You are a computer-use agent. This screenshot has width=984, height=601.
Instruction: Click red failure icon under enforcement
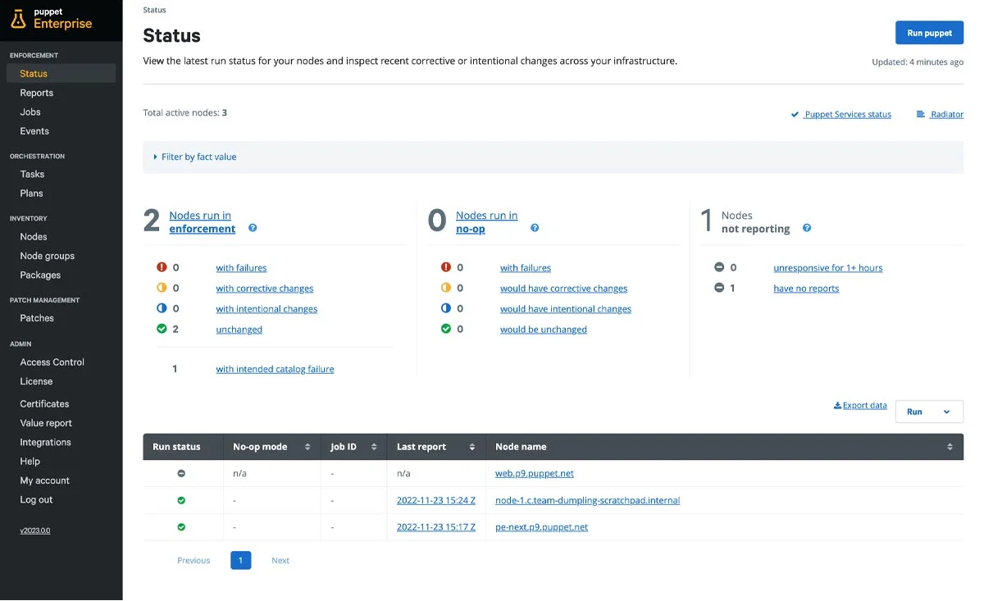[162, 267]
